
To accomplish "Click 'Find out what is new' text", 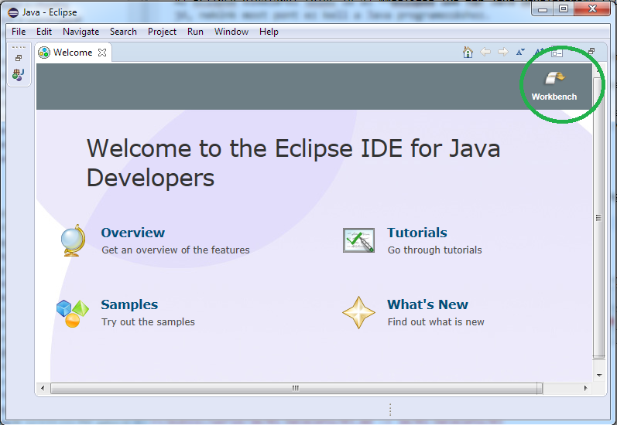I will coord(436,321).
